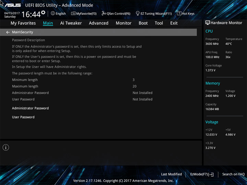Click memory capacity 16384 MB
247x185 pixels.
coord(212,109)
